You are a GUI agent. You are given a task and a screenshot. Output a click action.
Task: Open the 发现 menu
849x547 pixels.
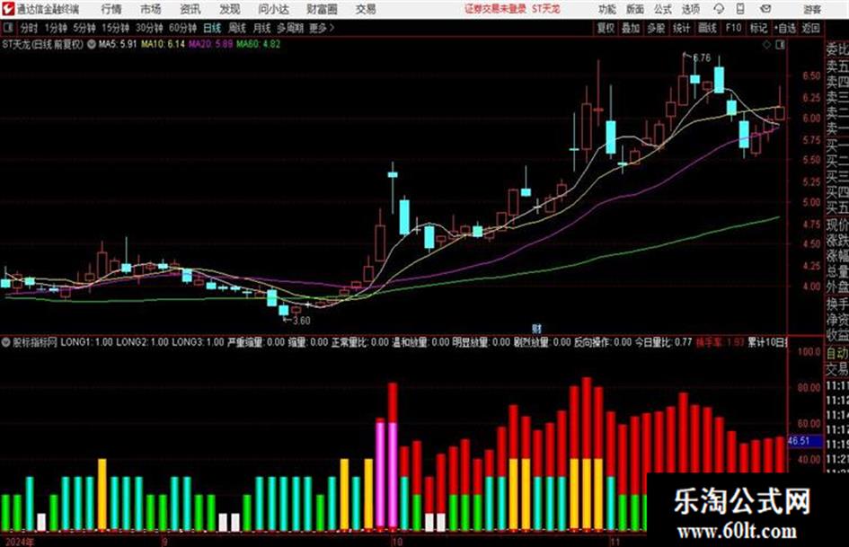coord(230,9)
